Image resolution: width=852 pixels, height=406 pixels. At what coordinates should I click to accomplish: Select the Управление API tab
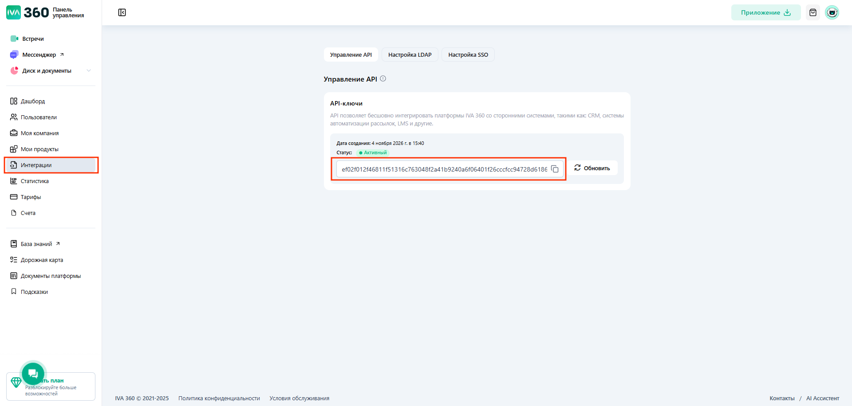click(x=351, y=55)
